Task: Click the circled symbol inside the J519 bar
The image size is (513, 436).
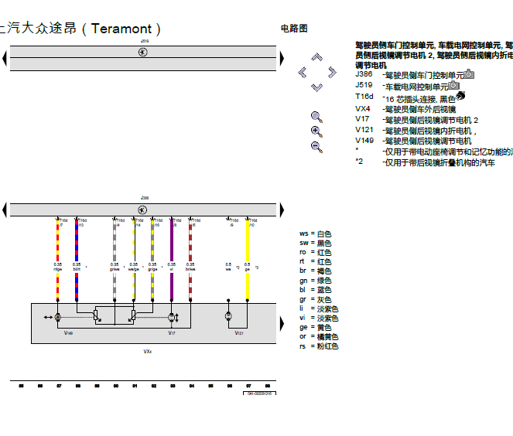Action: (143, 53)
